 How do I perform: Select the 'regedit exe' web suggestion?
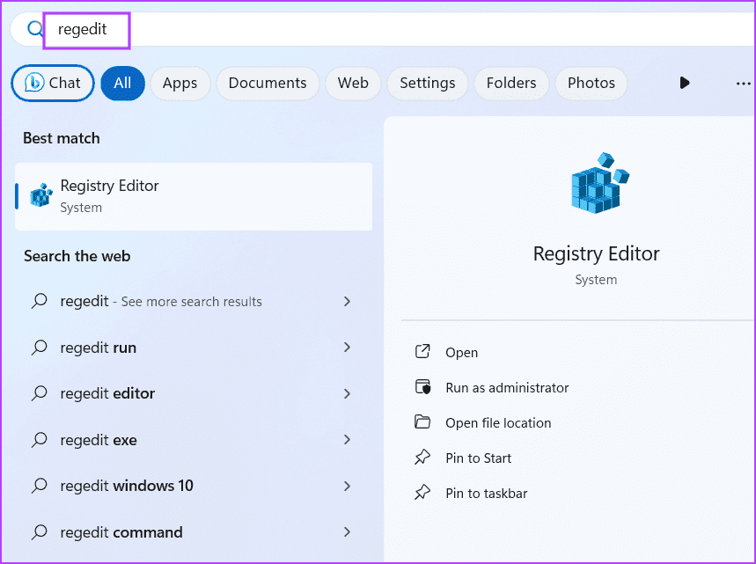point(193,440)
